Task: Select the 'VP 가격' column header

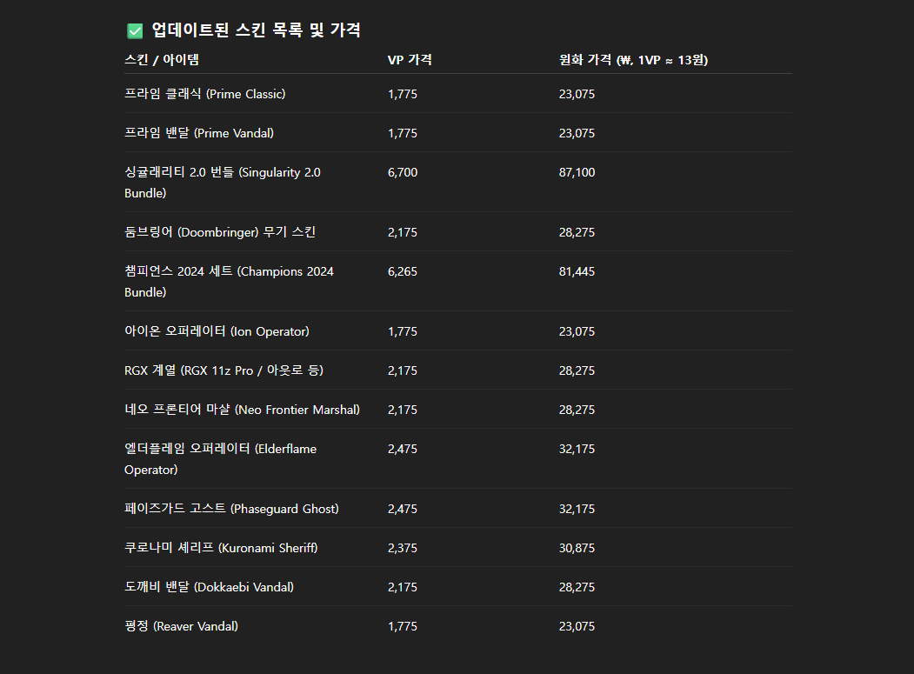Action: [x=410, y=60]
